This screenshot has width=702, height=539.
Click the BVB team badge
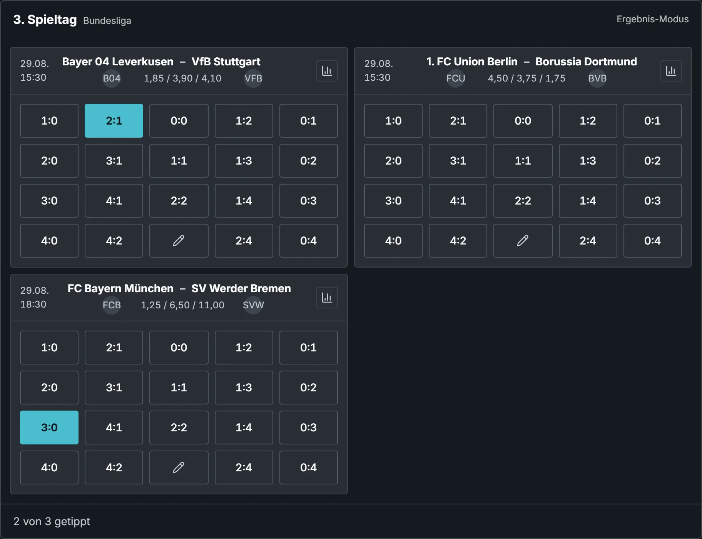tap(597, 78)
